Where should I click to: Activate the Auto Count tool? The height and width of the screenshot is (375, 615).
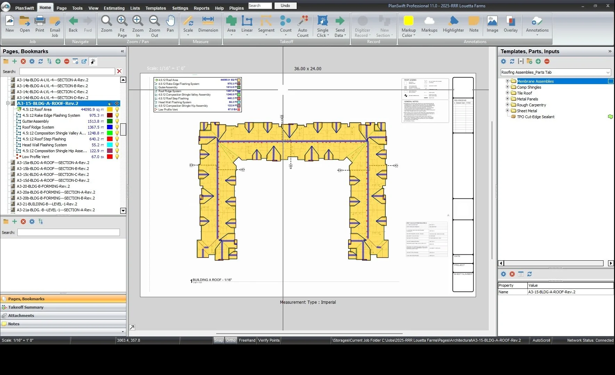(303, 24)
